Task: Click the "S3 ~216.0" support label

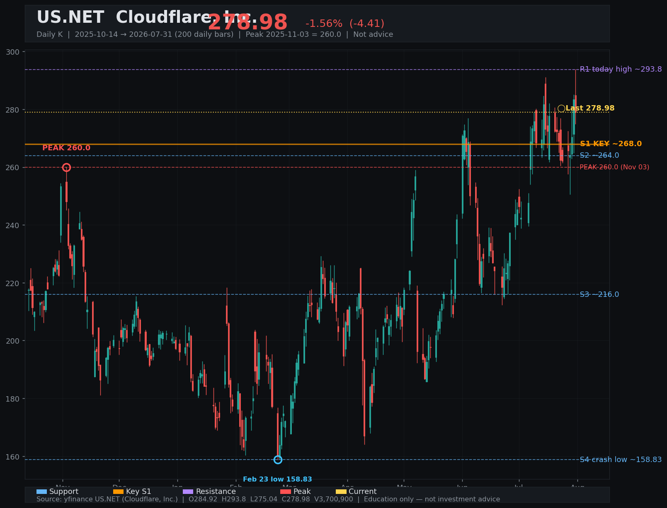Action: pyautogui.click(x=599, y=294)
